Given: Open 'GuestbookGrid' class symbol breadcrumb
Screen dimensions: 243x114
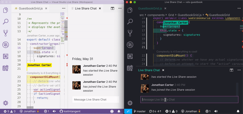Looking at the screenshot, I should (218, 15).
